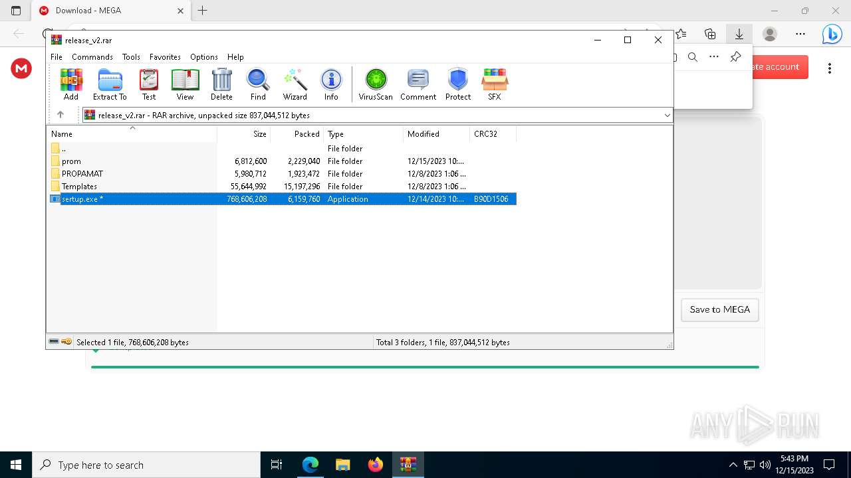Switch to Download - MEGA tab
Image resolution: width=851 pixels, height=478 pixels.
[x=112, y=11]
